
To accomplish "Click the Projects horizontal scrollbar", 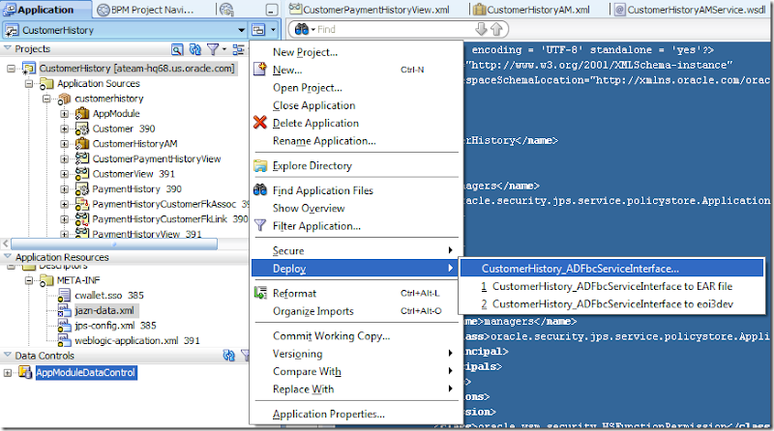I will click(114, 244).
